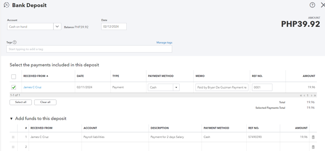Screen dimensions: 325x151
Task: Click the Date field showing 02/12/2024
Action: point(114,27)
